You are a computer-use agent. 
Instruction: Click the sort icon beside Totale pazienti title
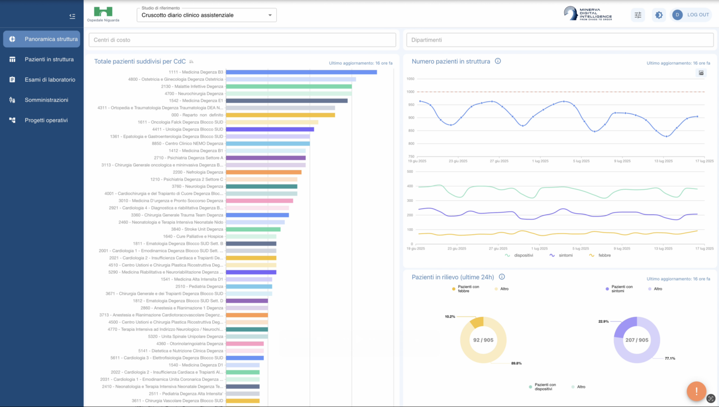(x=192, y=62)
